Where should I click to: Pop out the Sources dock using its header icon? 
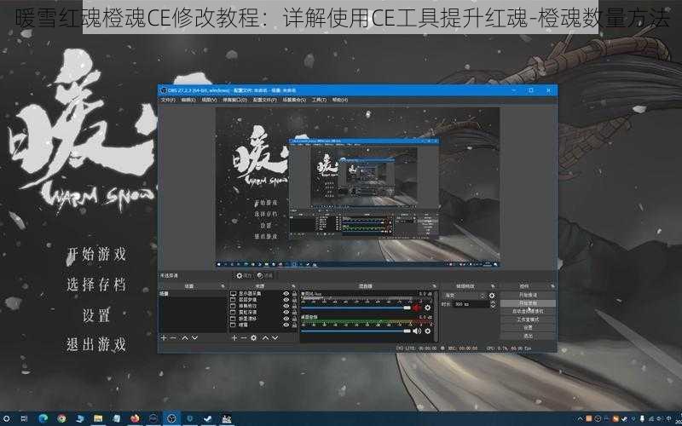click(x=293, y=286)
